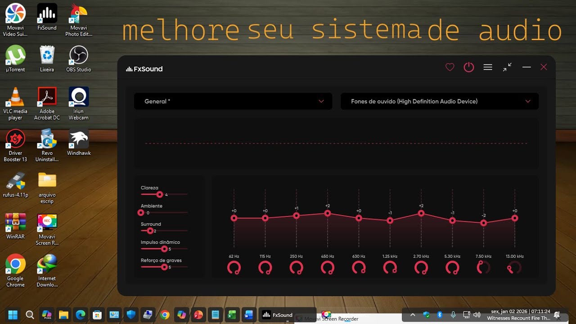Click the 62 Hz frequency knob

234,268
